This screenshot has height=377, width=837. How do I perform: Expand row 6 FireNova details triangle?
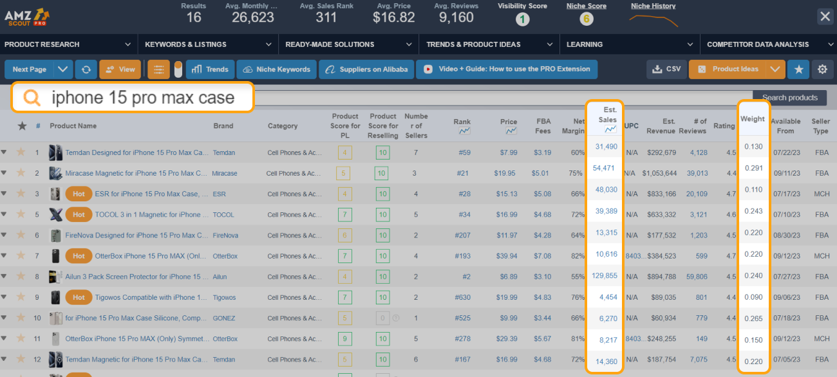[x=5, y=235]
